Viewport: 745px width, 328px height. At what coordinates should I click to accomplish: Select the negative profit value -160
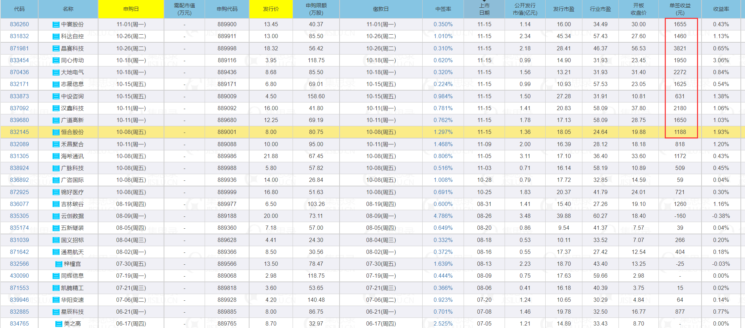pyautogui.click(x=680, y=216)
